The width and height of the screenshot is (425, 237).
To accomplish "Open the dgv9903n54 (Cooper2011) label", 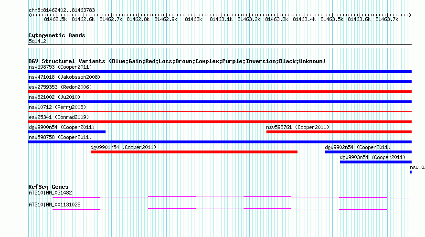I will 372,157.
